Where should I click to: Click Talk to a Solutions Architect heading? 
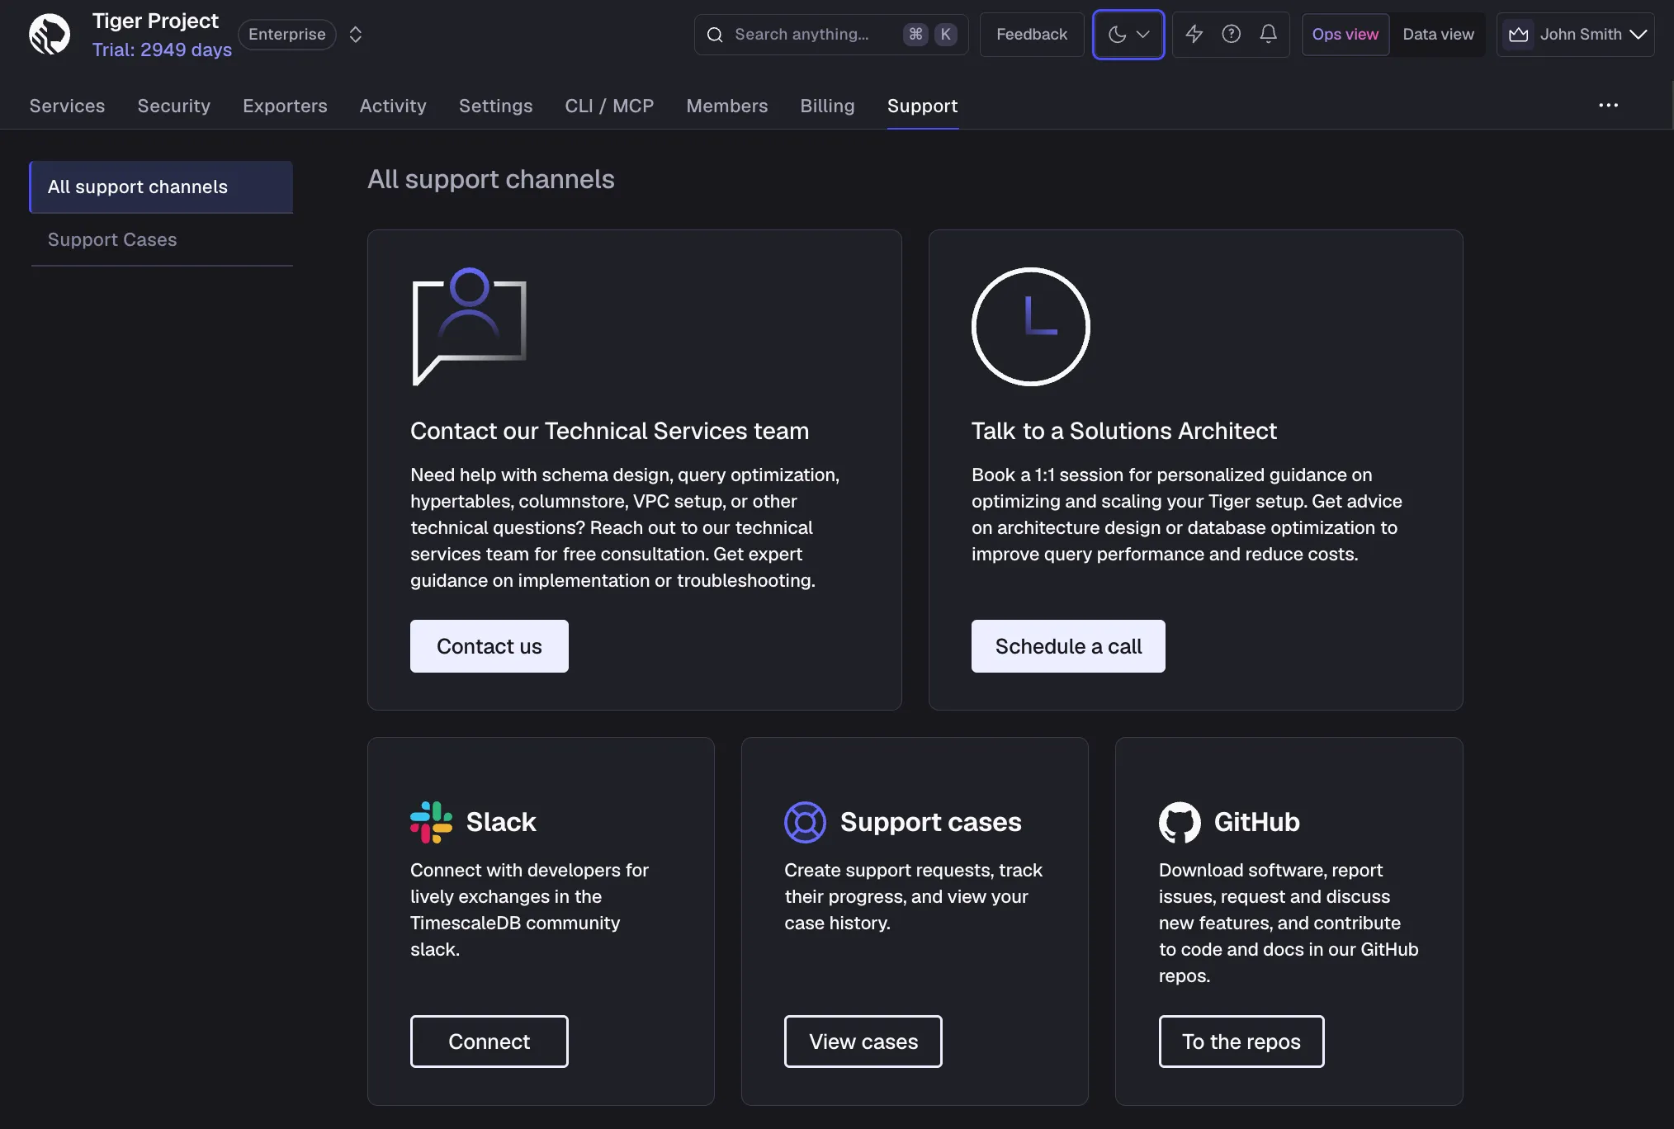pyautogui.click(x=1123, y=431)
